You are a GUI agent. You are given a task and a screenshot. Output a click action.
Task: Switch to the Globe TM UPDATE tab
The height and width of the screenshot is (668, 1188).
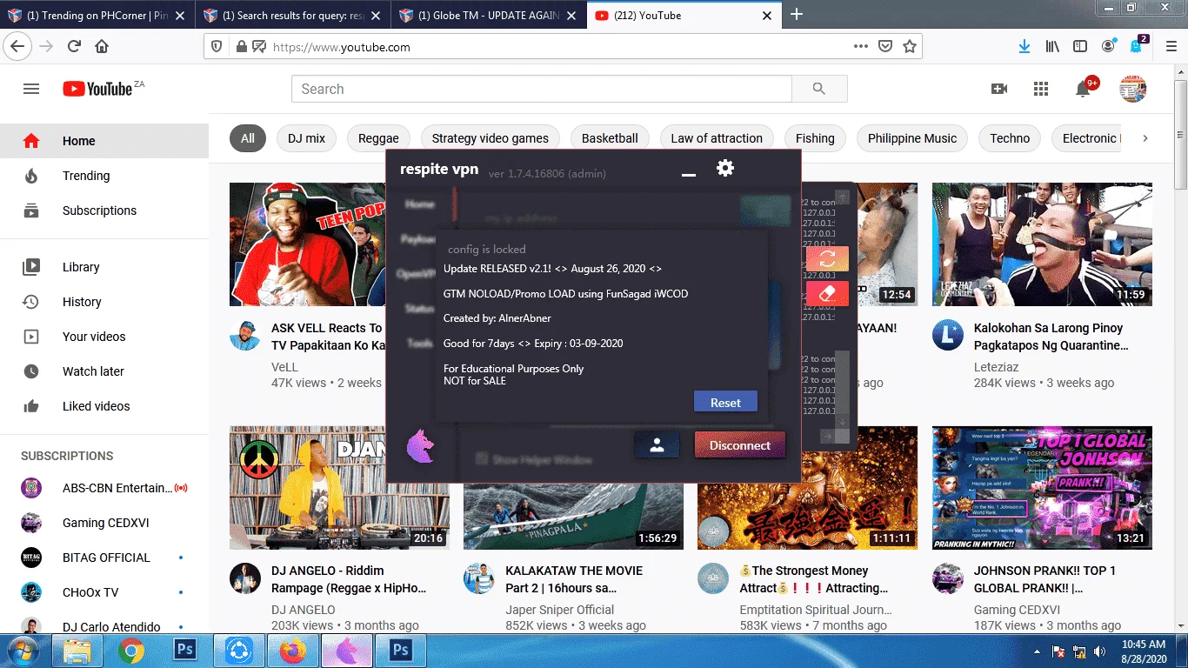489,16
